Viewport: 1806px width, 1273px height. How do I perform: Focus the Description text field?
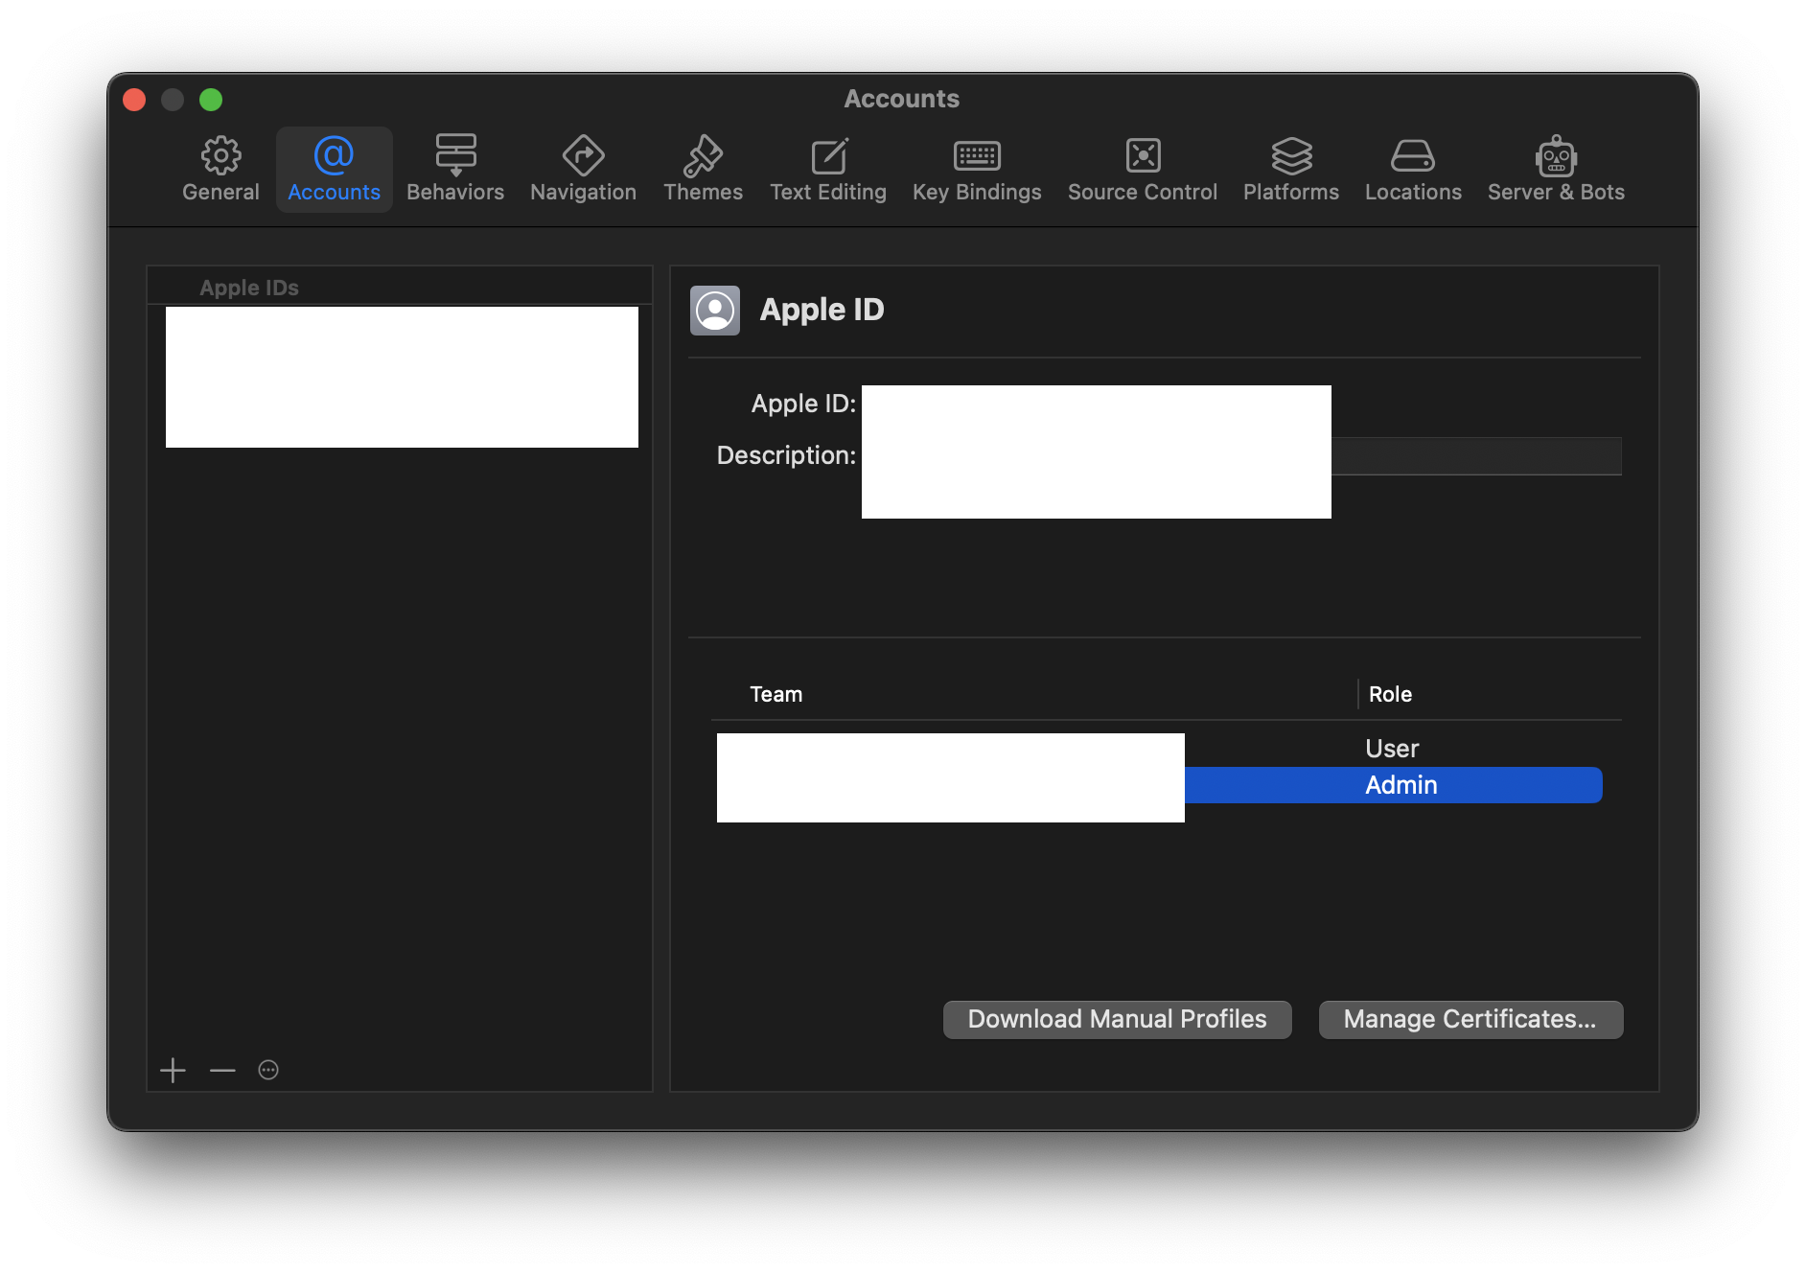pyautogui.click(x=1241, y=455)
